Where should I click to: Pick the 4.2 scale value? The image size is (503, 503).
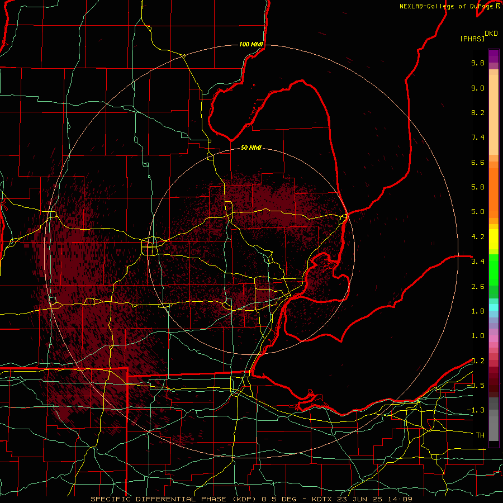click(x=478, y=237)
